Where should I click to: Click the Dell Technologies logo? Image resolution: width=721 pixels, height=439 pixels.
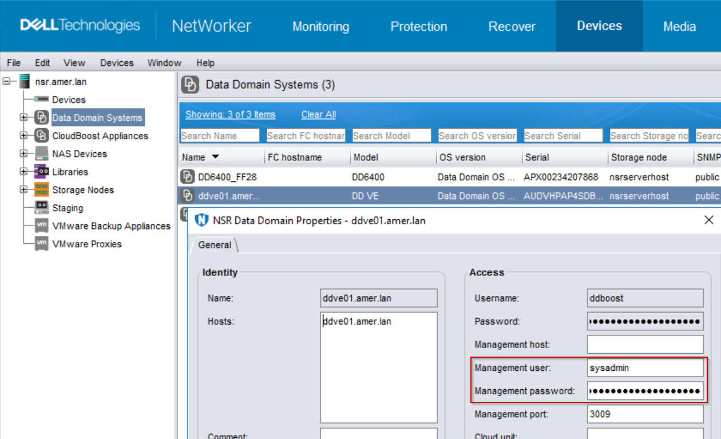80,25
